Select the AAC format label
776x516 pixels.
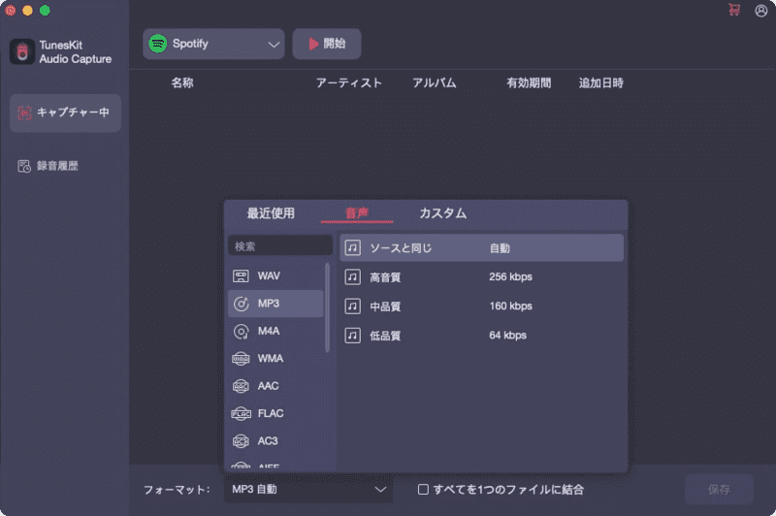(x=268, y=386)
